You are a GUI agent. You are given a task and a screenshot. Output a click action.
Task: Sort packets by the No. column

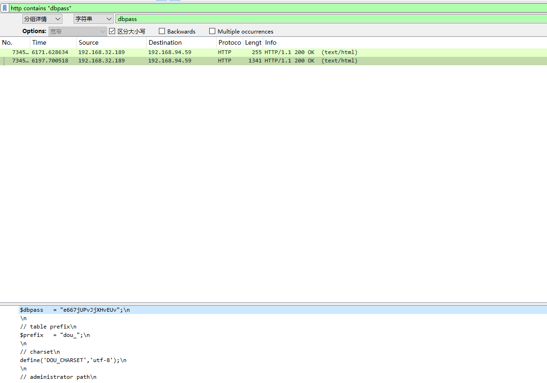coord(14,42)
